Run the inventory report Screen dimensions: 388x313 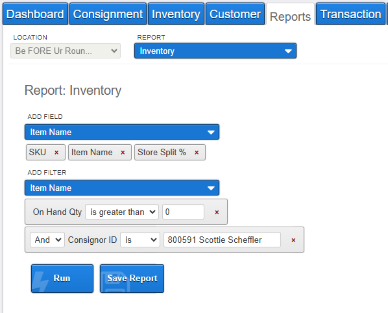pos(62,279)
